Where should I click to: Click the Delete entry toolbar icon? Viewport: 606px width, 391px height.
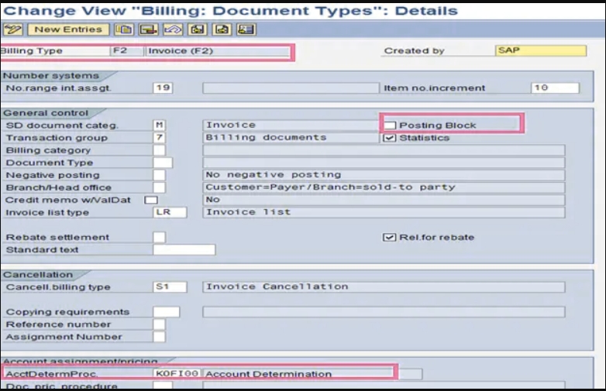[146, 29]
